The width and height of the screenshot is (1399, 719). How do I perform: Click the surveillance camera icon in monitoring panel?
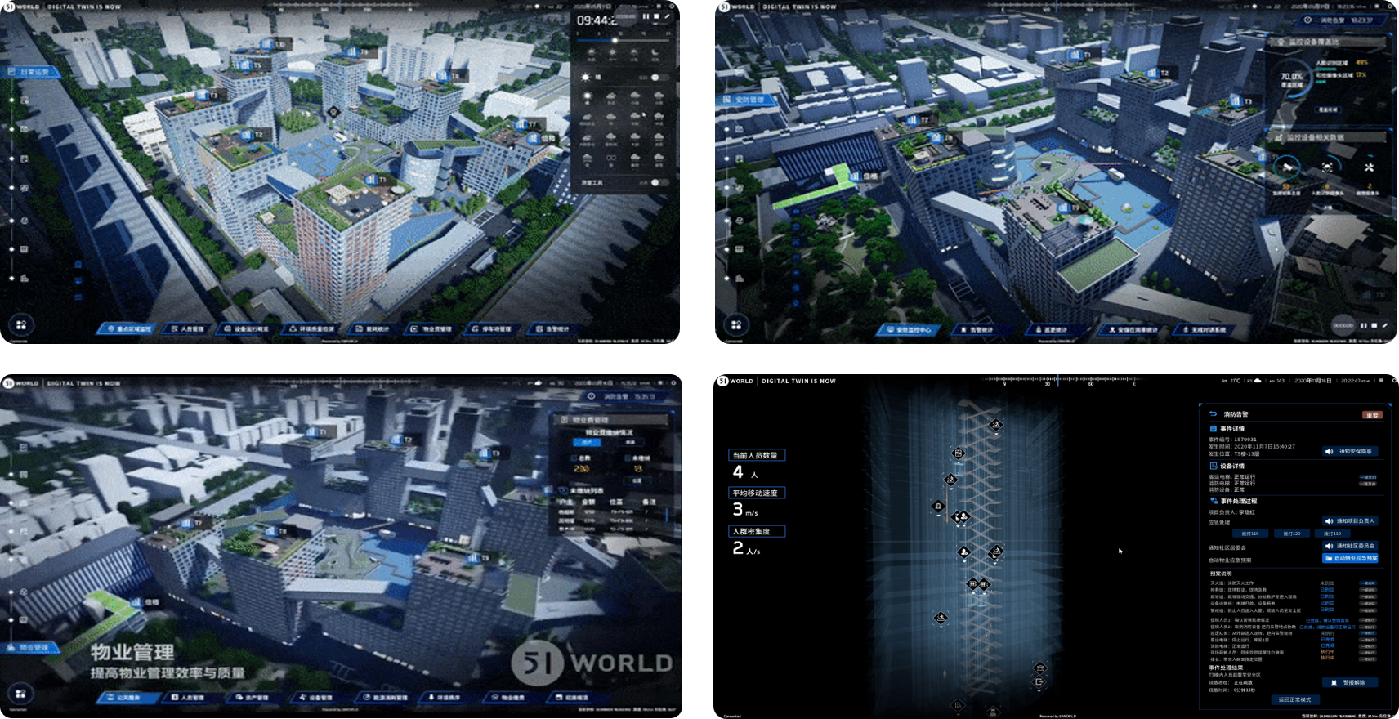(1287, 167)
